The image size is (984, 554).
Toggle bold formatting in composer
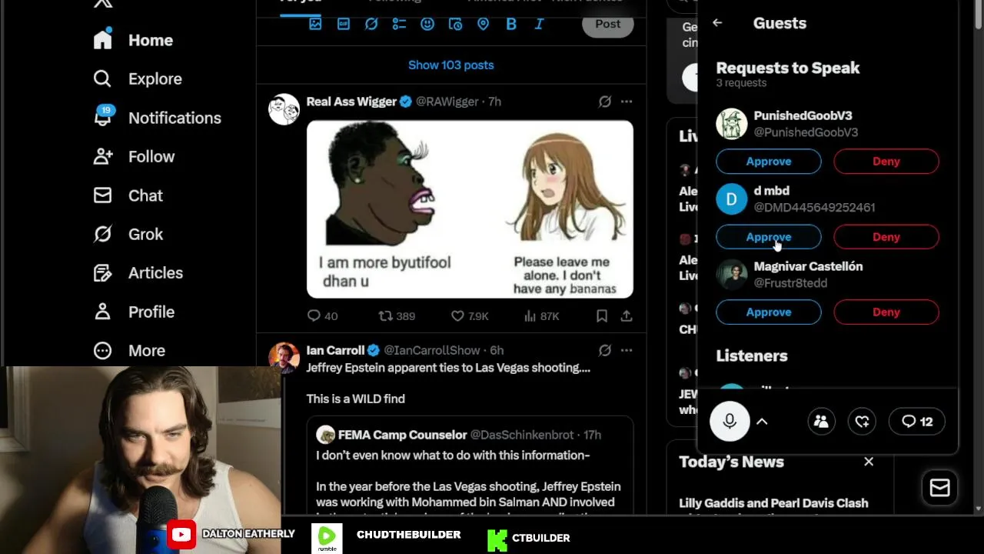click(511, 24)
